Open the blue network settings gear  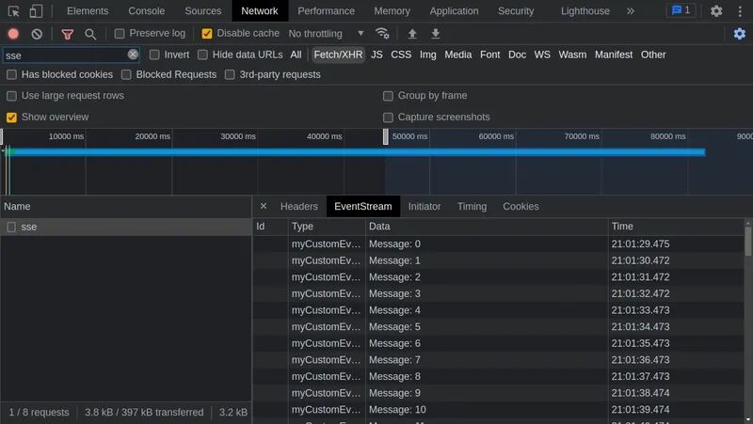pos(740,34)
